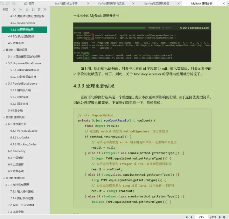Go to 6.4 二级缓存
This screenshot has width=229, height=219.
[x=16, y=165]
